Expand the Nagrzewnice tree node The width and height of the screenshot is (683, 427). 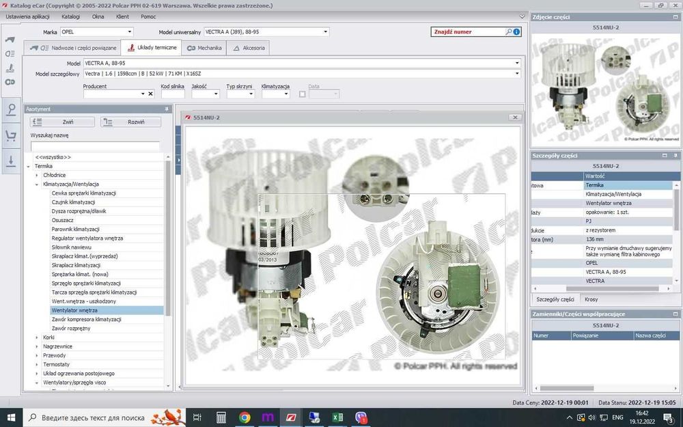click(x=37, y=346)
